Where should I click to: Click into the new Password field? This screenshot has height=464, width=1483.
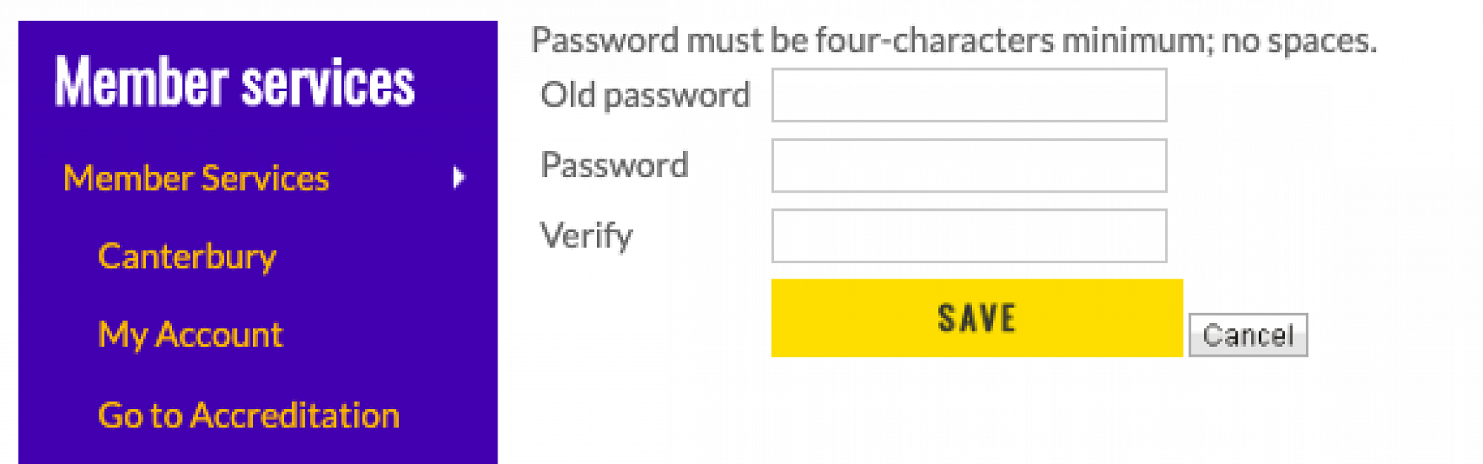click(x=968, y=166)
